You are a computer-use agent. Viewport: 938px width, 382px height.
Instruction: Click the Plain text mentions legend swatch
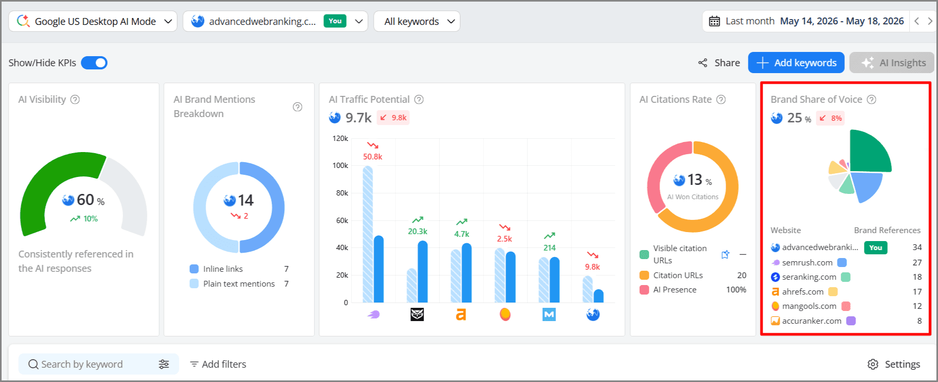click(x=194, y=284)
